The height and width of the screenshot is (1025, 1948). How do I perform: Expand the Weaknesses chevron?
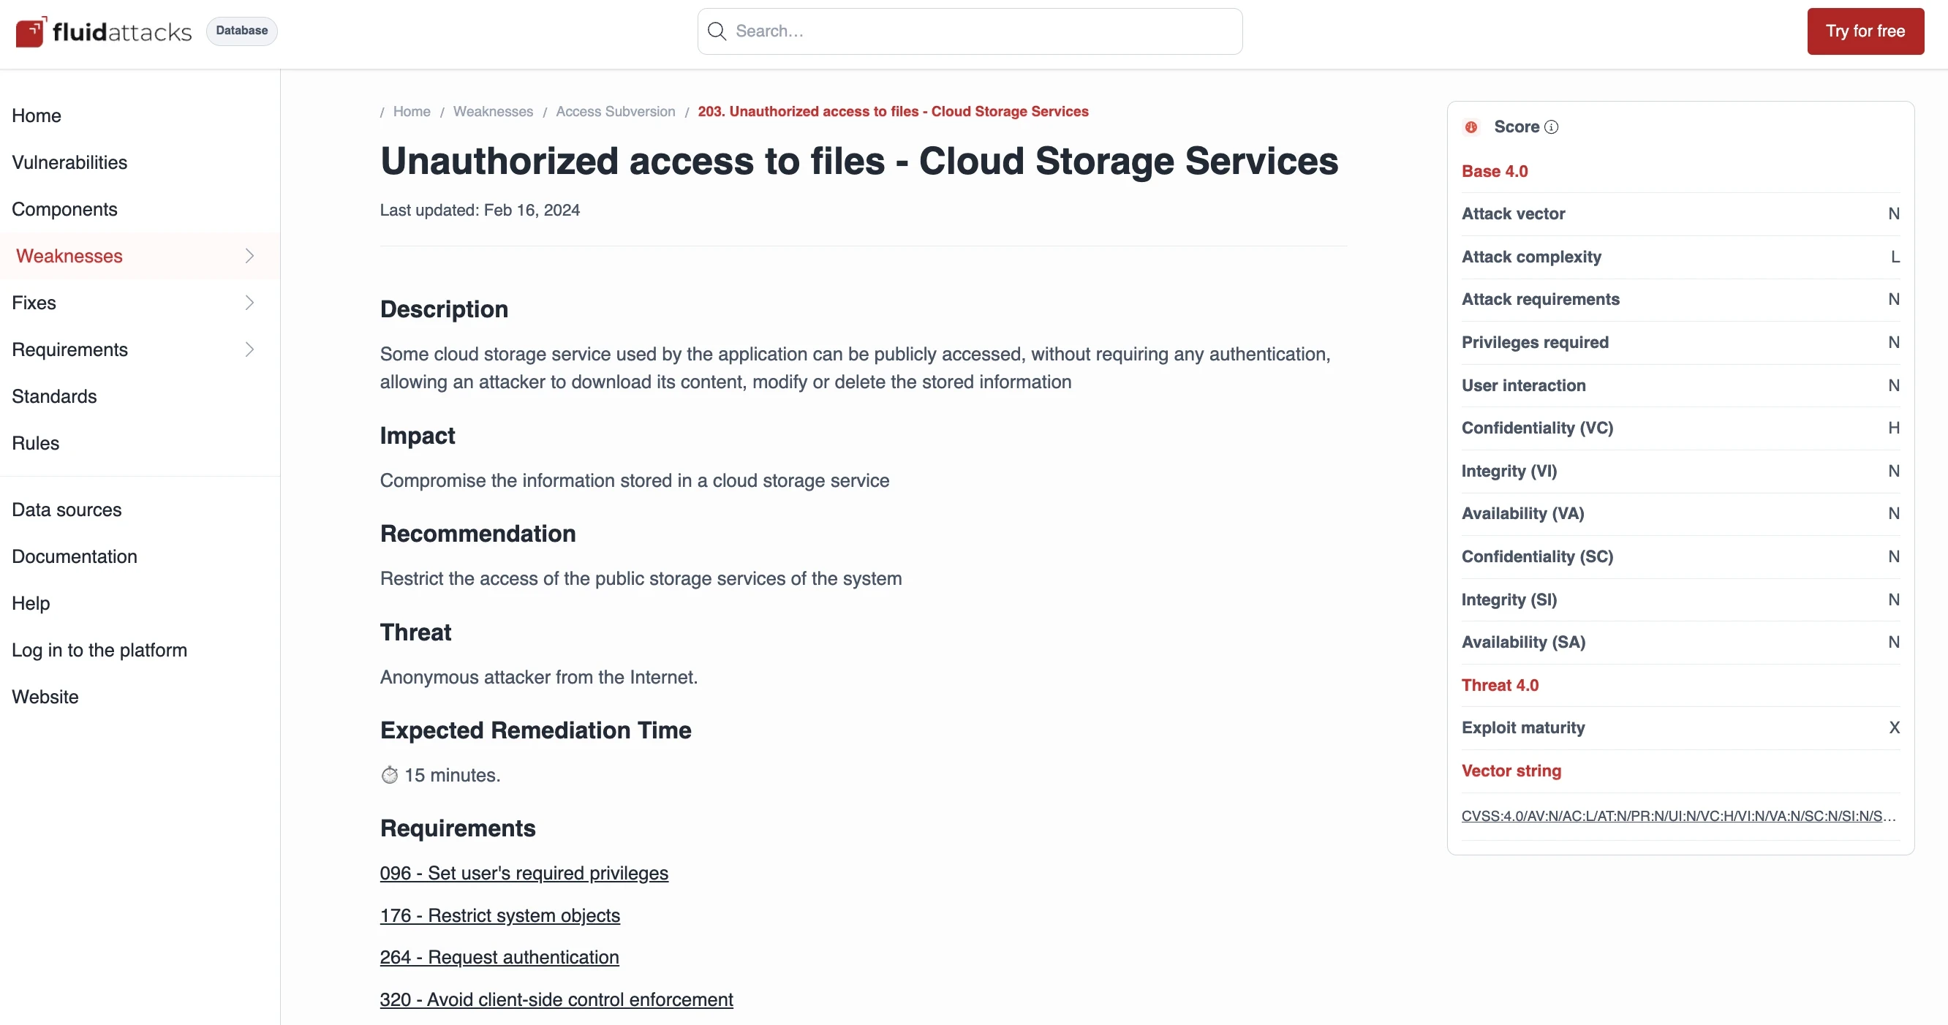tap(249, 256)
